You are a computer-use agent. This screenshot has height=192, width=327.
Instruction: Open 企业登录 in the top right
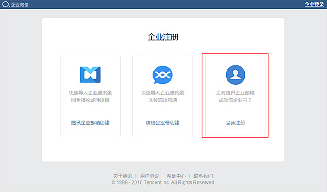click(x=314, y=4)
